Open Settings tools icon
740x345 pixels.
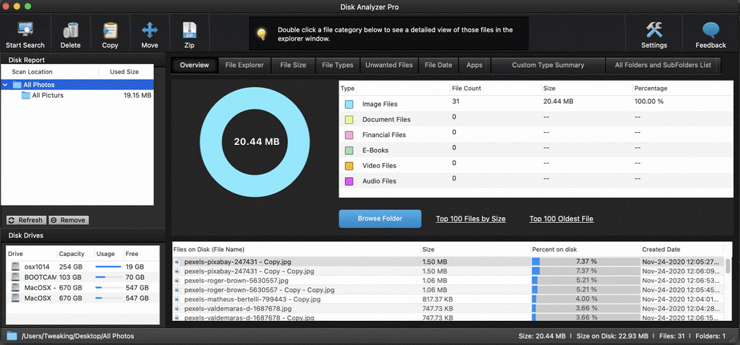[x=654, y=30]
